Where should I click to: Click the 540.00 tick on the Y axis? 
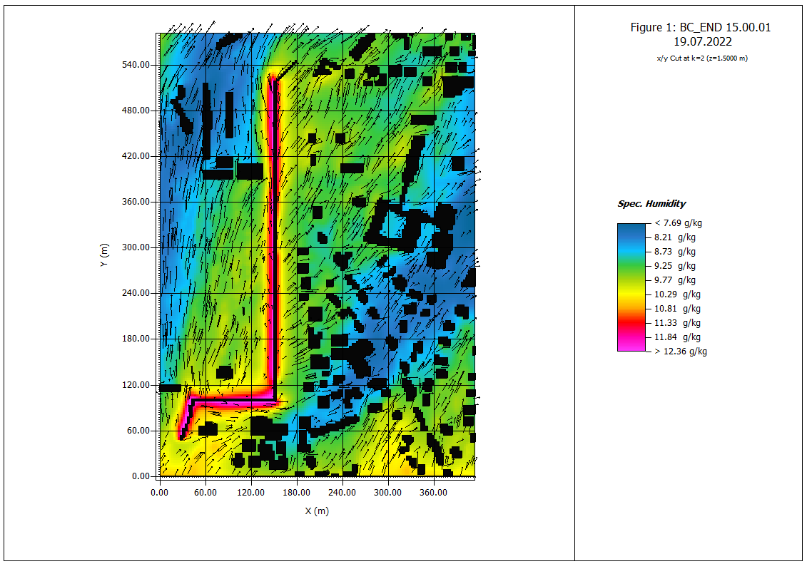[136, 65]
